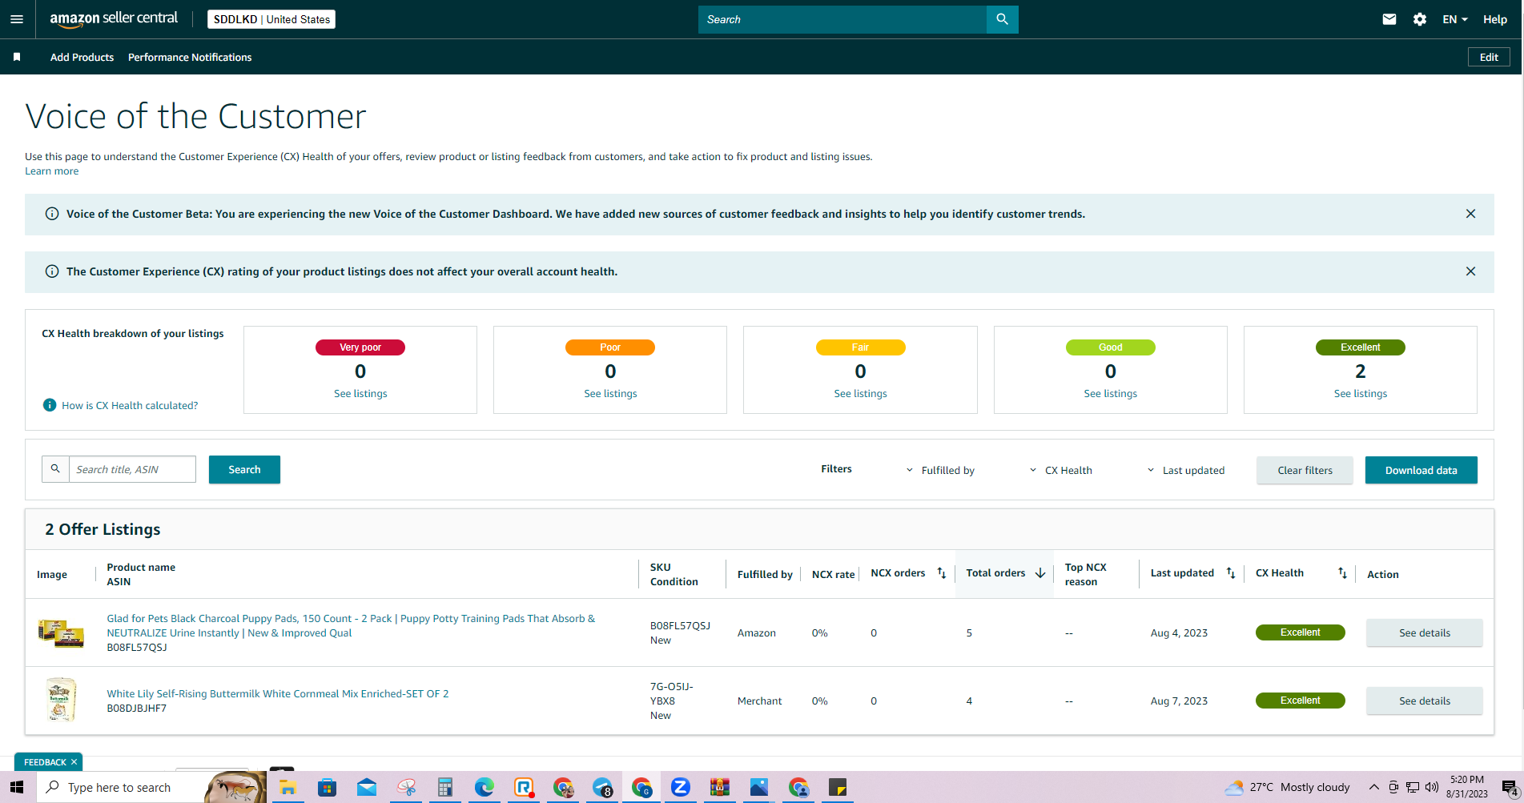Screen dimensions: 1524x803
Task: Click the Learn more link
Action: (x=51, y=171)
